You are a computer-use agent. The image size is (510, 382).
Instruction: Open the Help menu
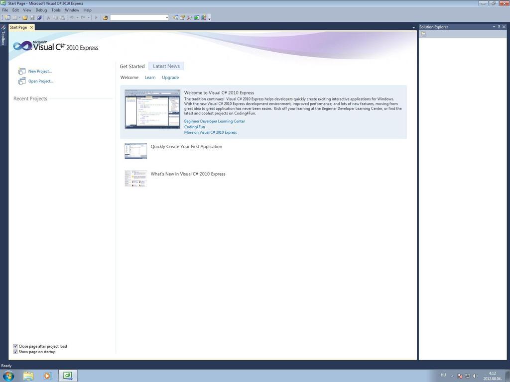(x=88, y=10)
